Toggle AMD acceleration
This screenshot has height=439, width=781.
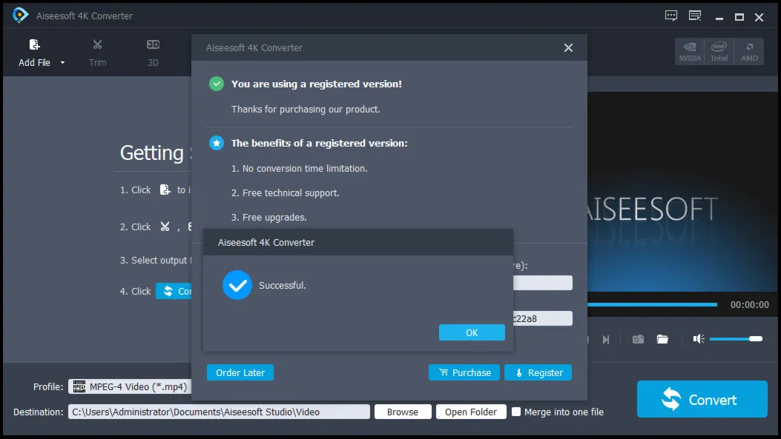[749, 52]
